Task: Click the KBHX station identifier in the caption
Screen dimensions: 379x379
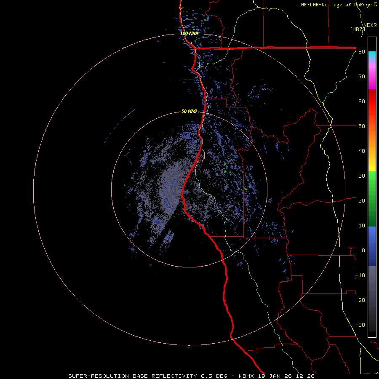Action: (x=246, y=376)
